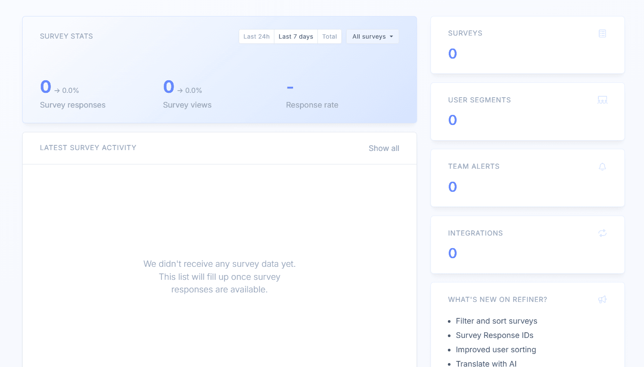
Task: Click the WHAT'S NEW ON REFINER? heading
Action: pyautogui.click(x=498, y=300)
